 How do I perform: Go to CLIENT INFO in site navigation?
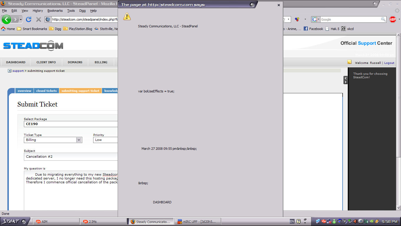point(46,62)
